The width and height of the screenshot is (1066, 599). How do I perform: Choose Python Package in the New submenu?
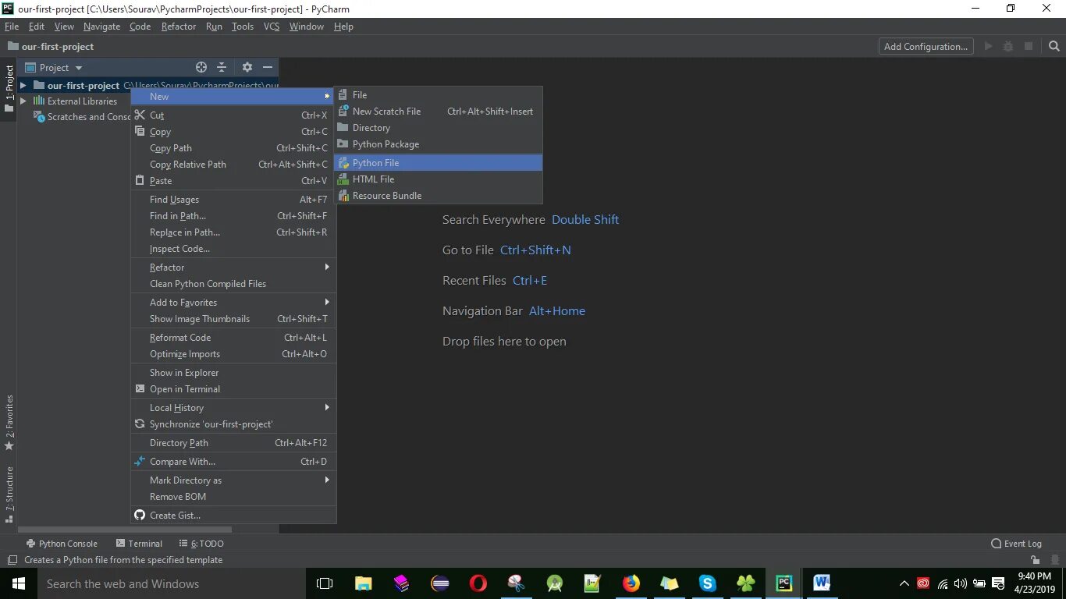point(438,144)
